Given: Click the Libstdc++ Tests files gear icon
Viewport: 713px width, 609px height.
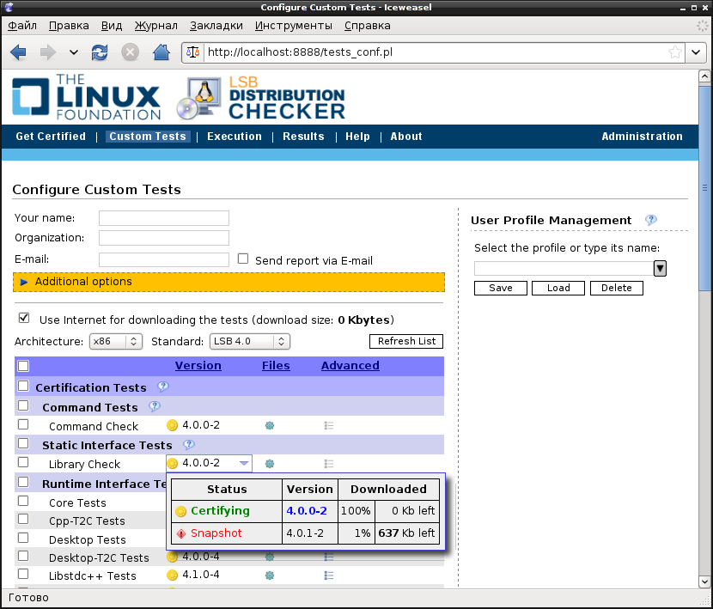Looking at the screenshot, I should [x=270, y=576].
